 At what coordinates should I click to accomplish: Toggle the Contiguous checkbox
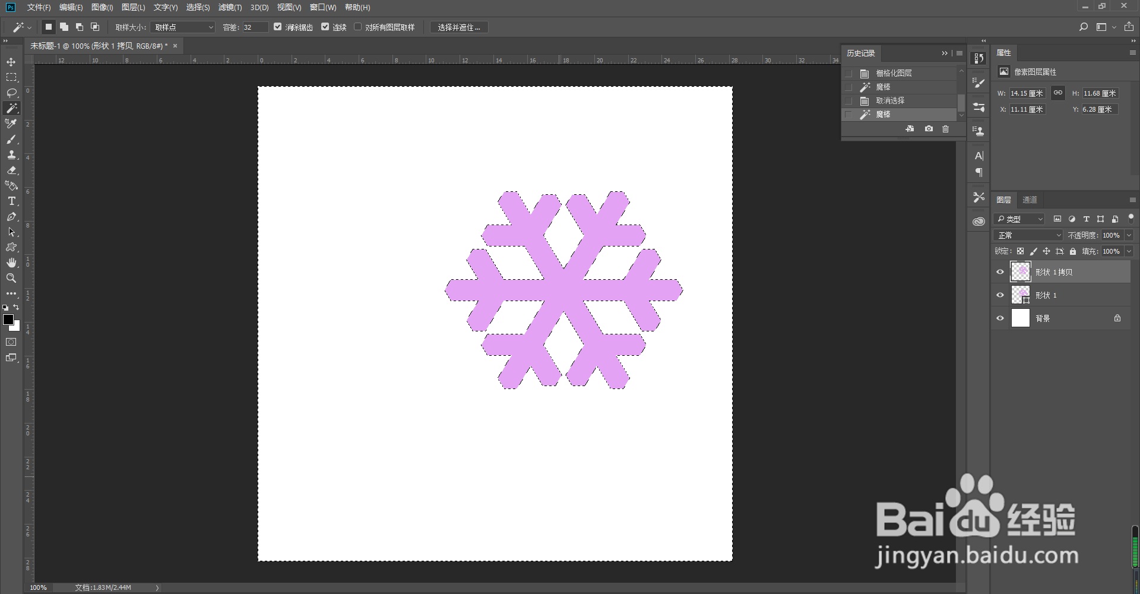click(x=325, y=27)
